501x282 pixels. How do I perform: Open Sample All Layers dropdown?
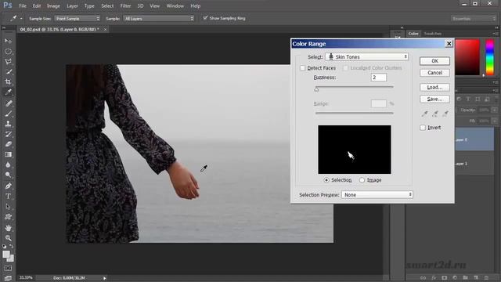click(x=159, y=19)
